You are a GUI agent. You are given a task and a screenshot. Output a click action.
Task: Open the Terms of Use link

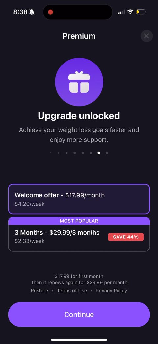pyautogui.click(x=72, y=291)
